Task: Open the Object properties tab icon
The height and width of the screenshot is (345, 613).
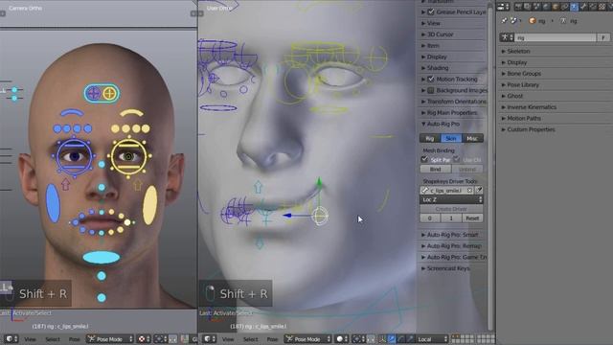Action: (x=556, y=7)
